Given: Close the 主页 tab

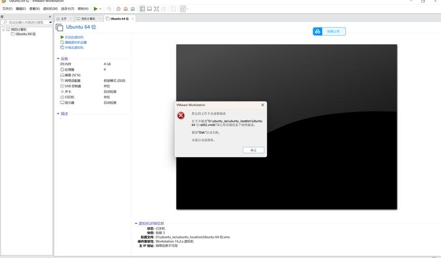Looking at the screenshot, I should [70, 19].
